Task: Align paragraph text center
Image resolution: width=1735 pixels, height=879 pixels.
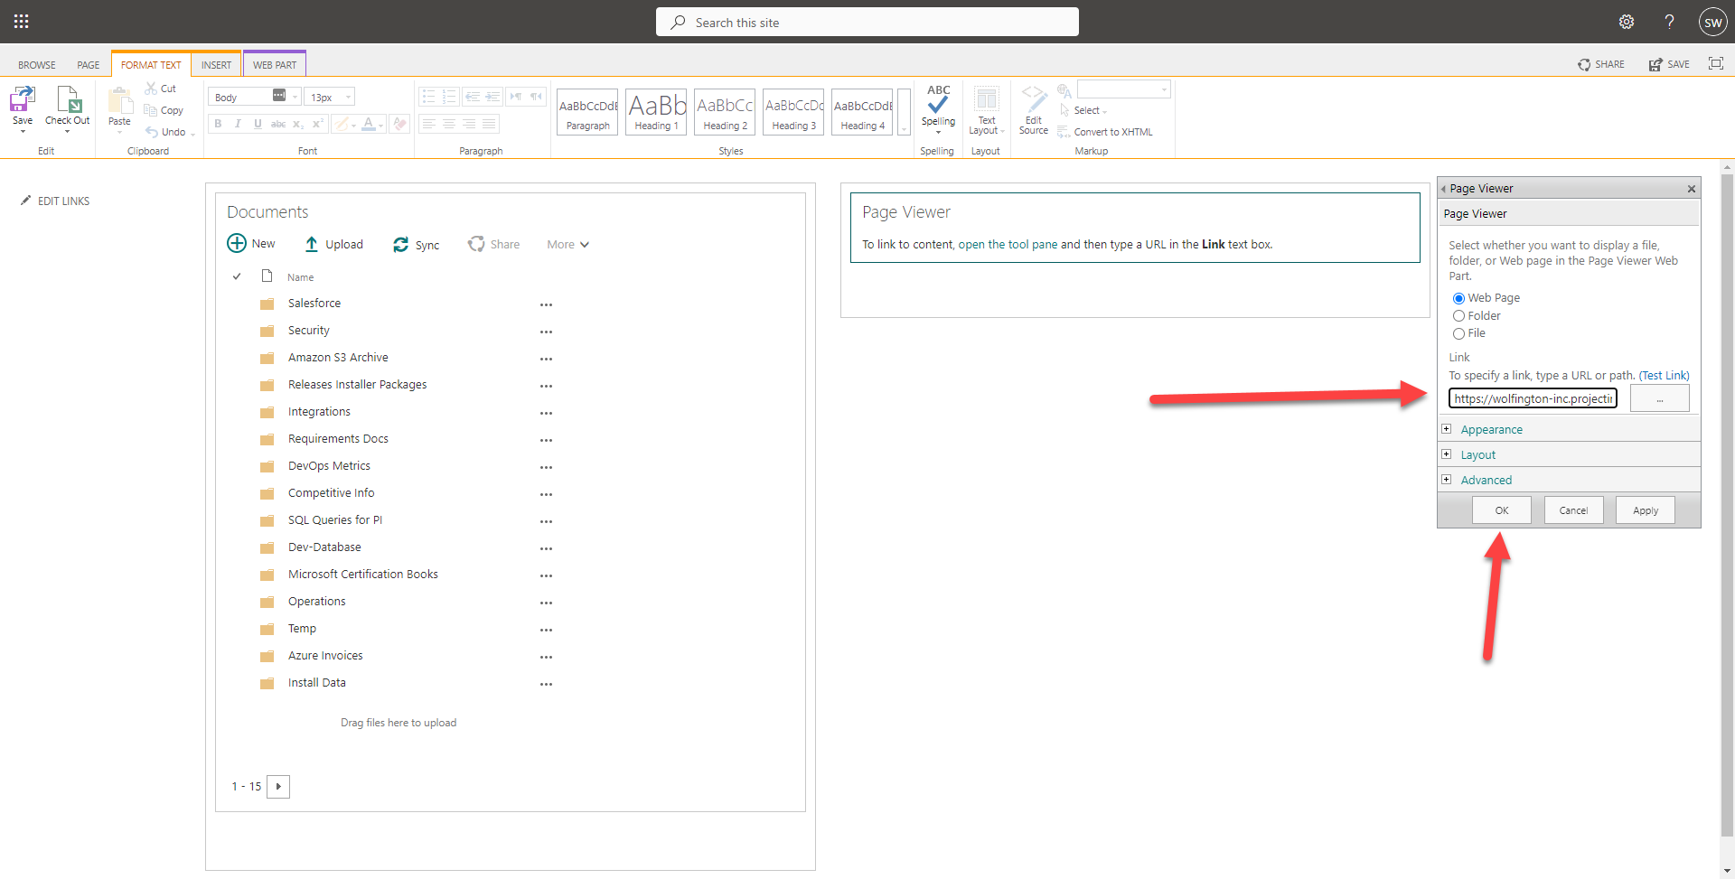Action: coord(449,124)
